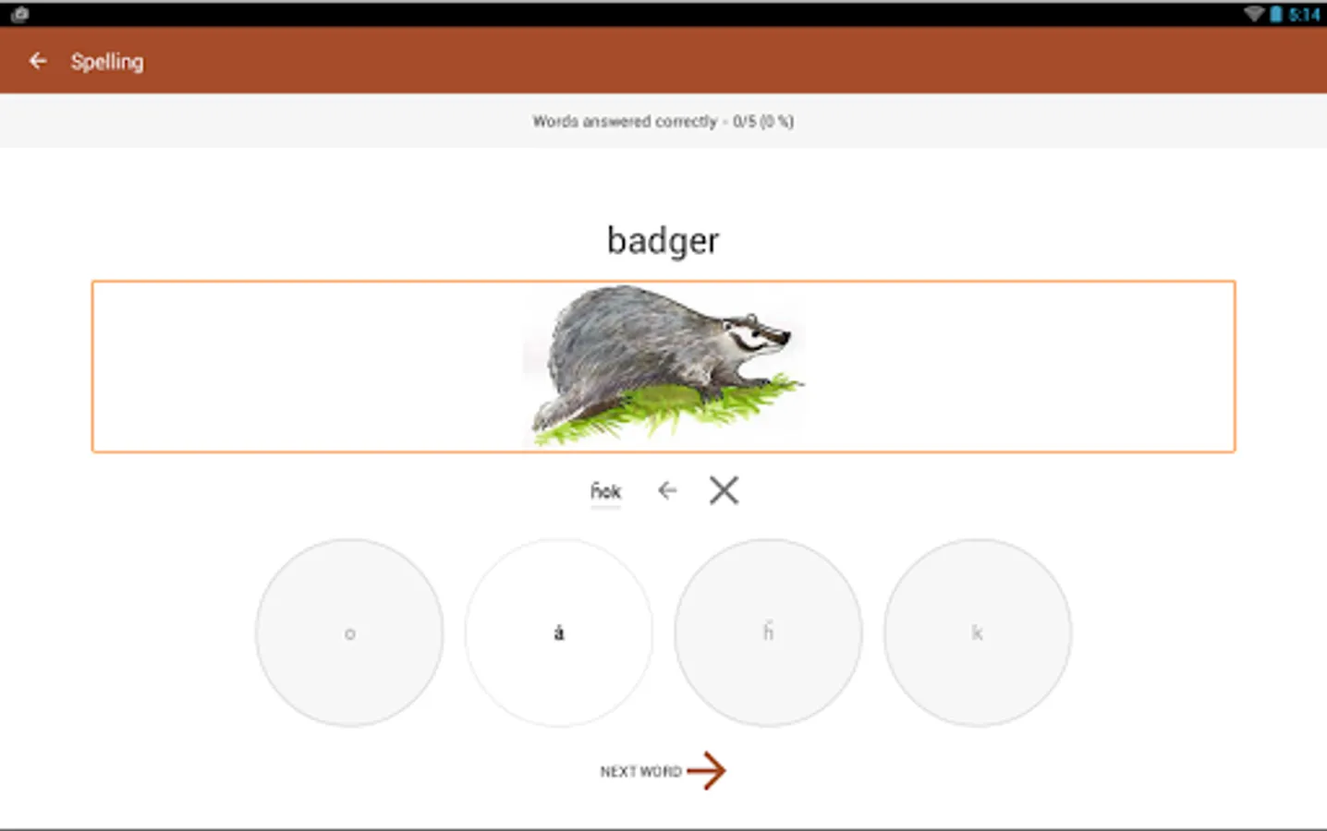
Task: Delete last typed letter with backspace arrow
Action: 667,490
